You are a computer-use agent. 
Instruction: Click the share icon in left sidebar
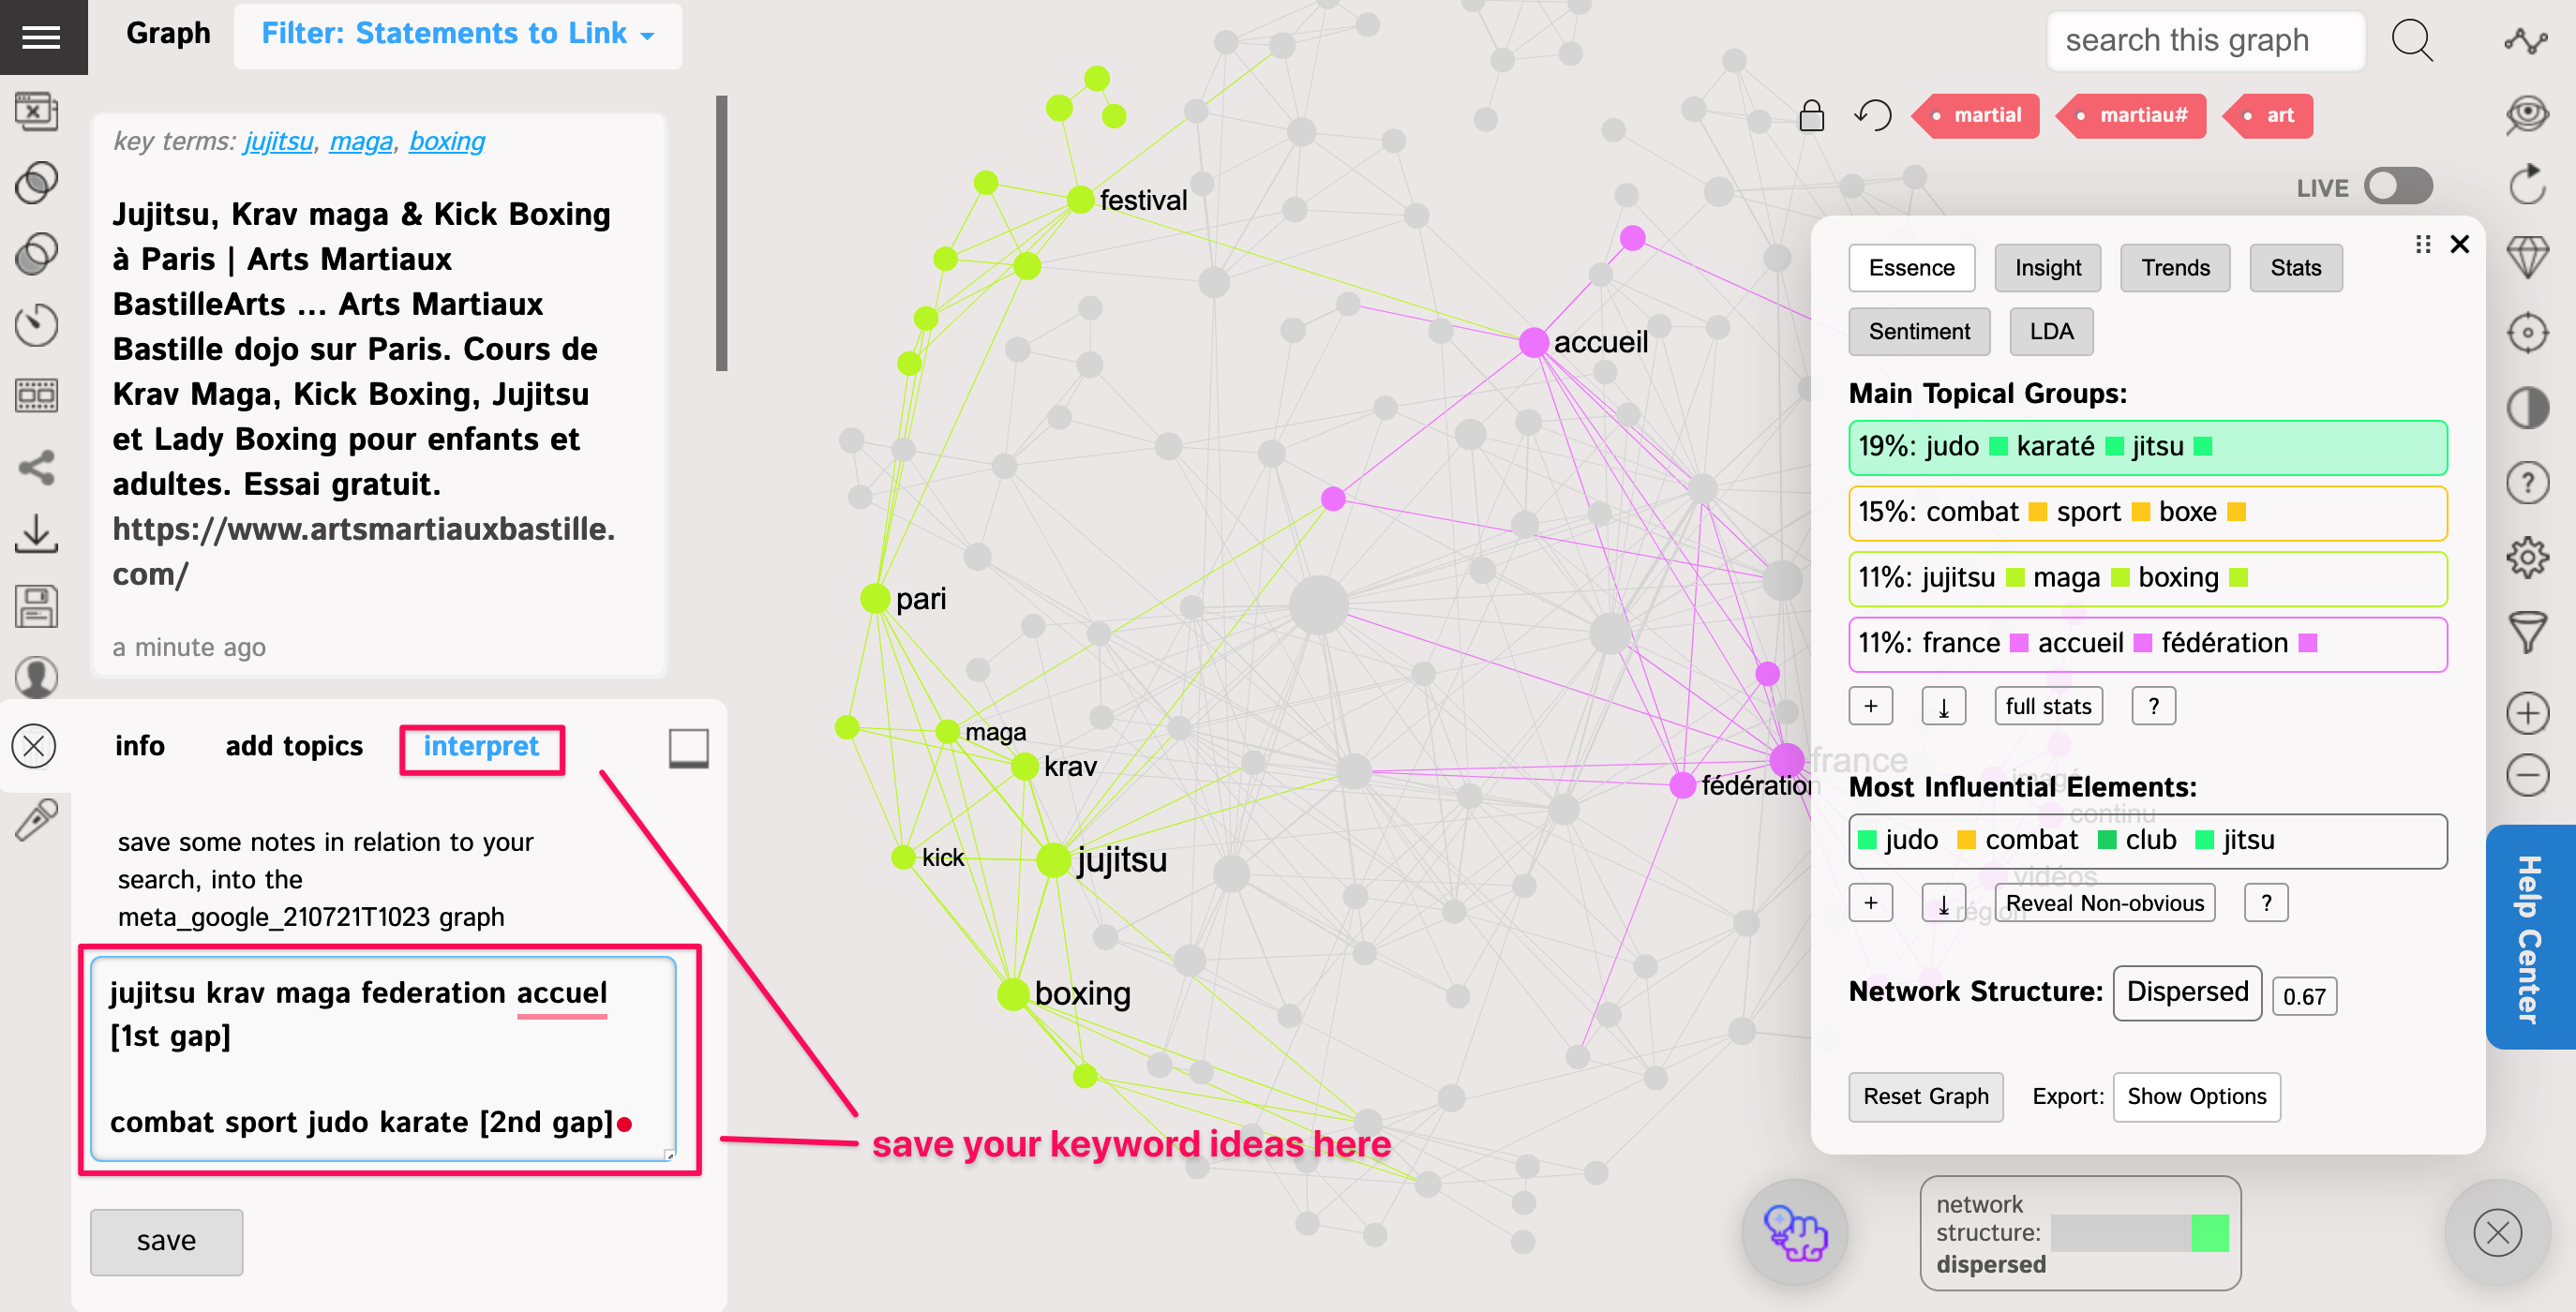37,467
